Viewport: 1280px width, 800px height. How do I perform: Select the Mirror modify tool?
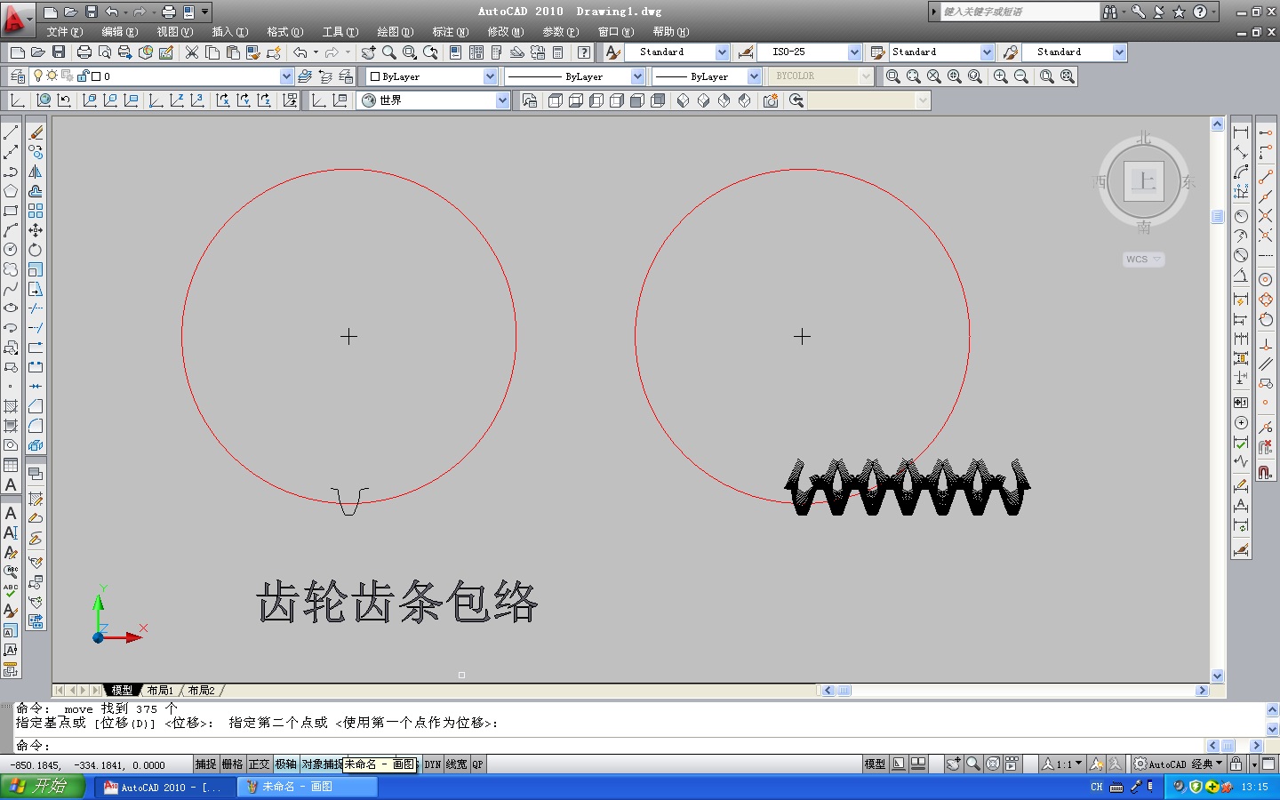coord(36,172)
